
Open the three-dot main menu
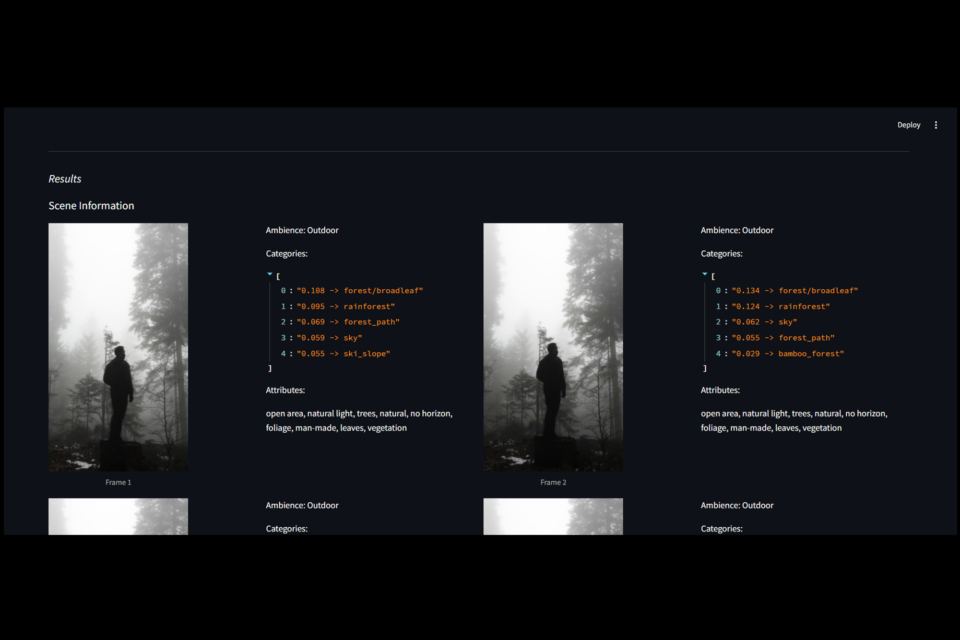(936, 125)
